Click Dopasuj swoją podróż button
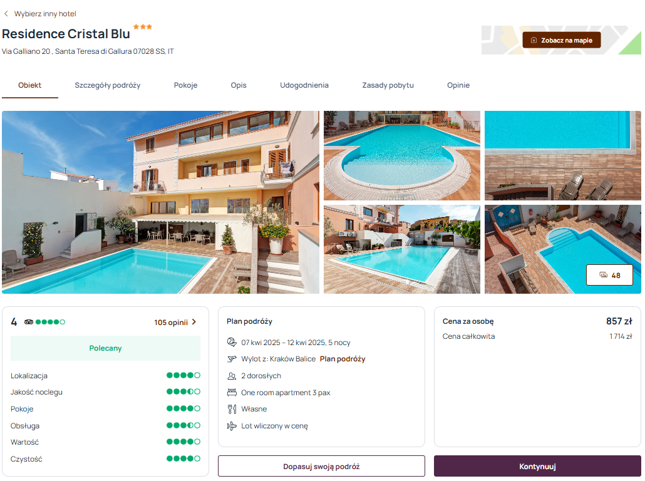Screen dimensions: 645x481 [321, 466]
